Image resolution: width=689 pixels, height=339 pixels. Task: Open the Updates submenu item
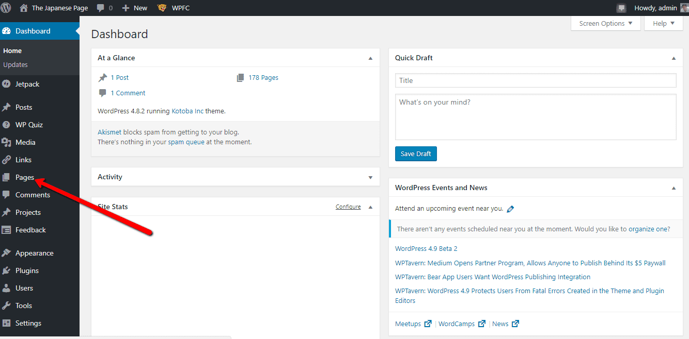click(x=15, y=64)
